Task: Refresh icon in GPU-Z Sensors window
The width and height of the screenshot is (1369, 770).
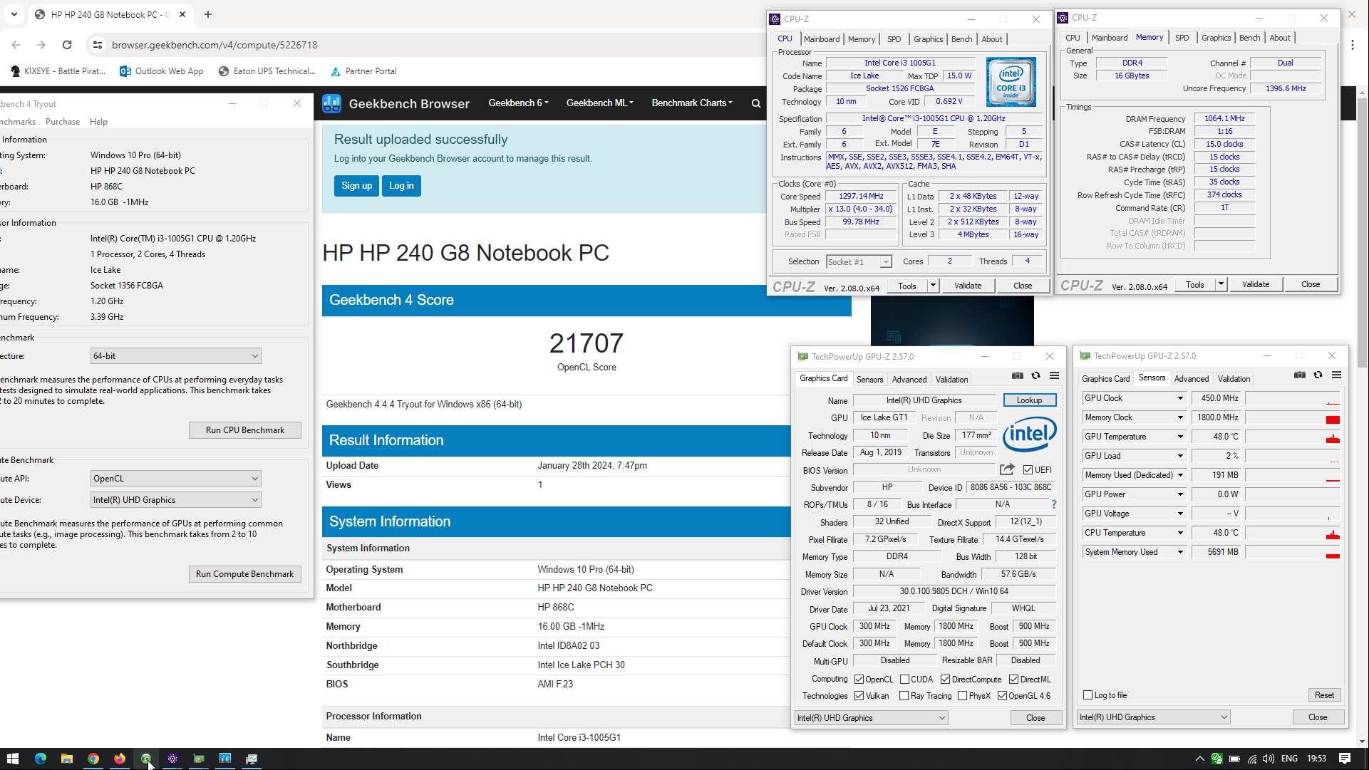Action: [x=1318, y=375]
